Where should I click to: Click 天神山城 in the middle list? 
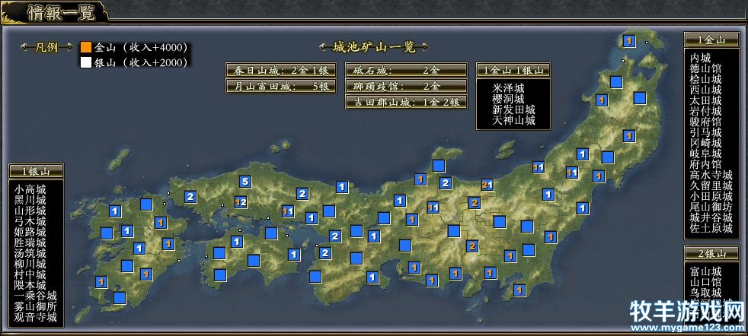pos(513,120)
